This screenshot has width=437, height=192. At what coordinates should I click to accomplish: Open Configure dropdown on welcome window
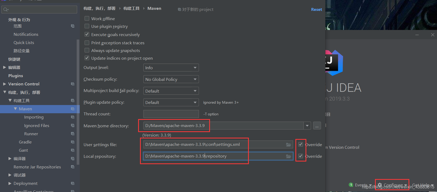(x=392, y=185)
